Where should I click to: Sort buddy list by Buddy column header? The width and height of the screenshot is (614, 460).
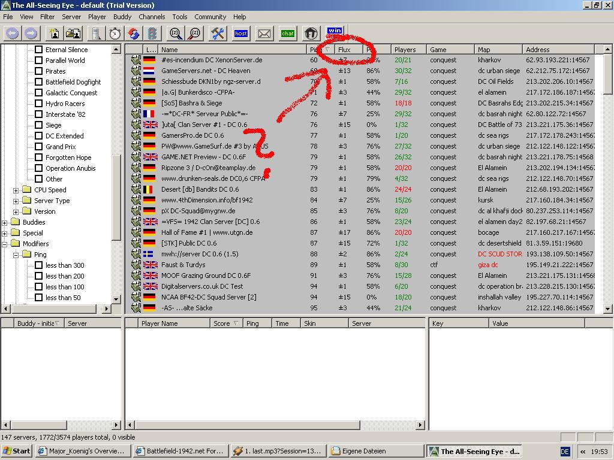(x=38, y=323)
